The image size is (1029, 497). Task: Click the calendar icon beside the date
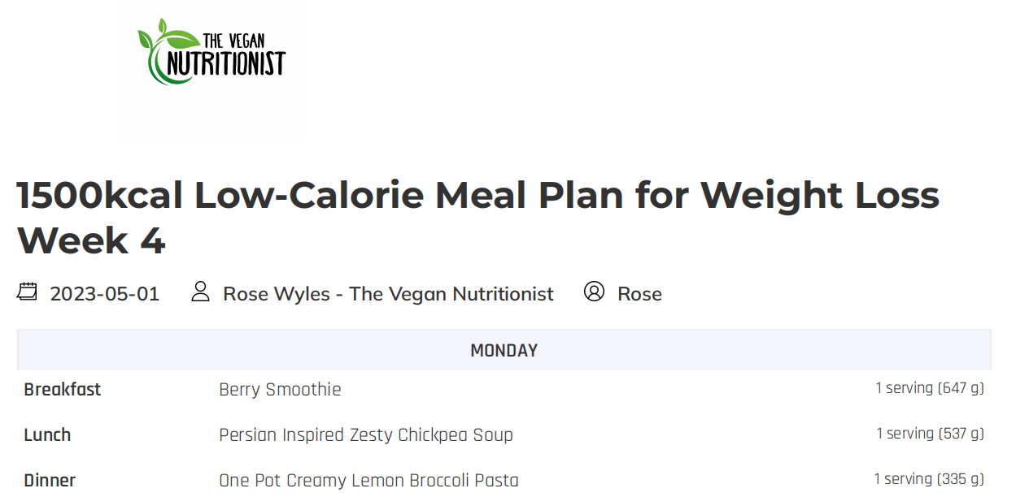[28, 292]
